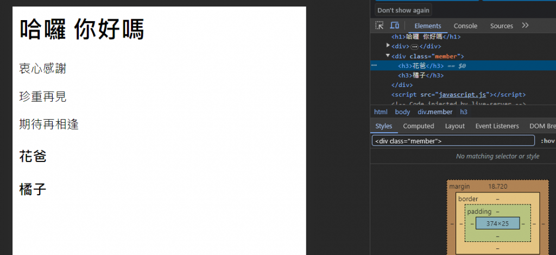
Task: Open the Event Listeners pane tab
Action: point(497,126)
